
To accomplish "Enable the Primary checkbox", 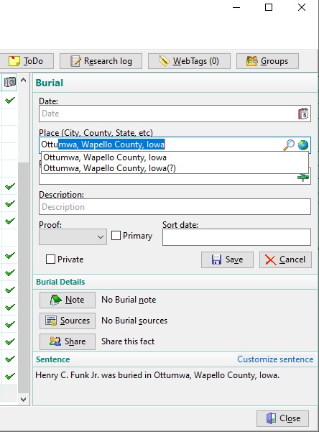I will [x=116, y=236].
